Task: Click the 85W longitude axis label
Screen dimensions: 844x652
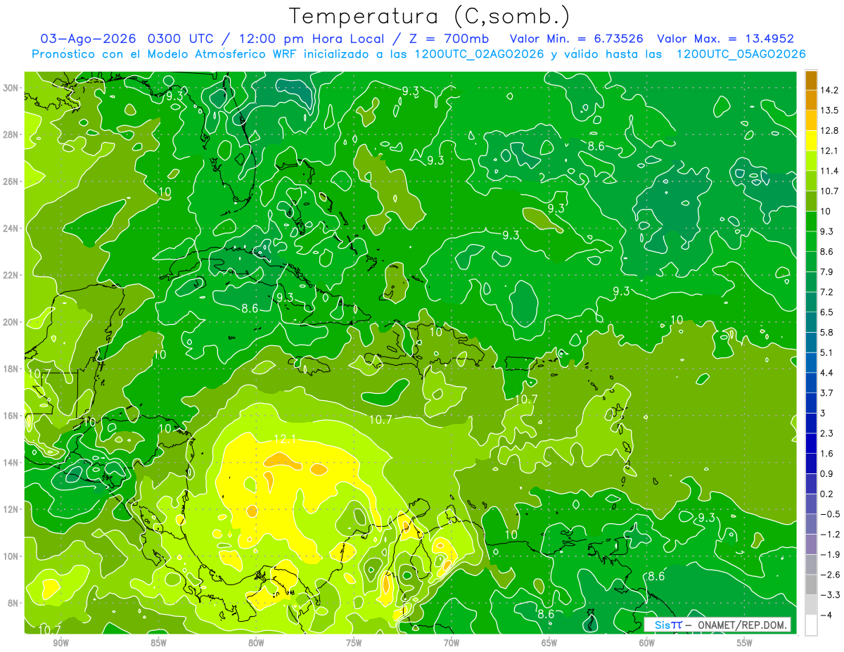Action: click(158, 643)
